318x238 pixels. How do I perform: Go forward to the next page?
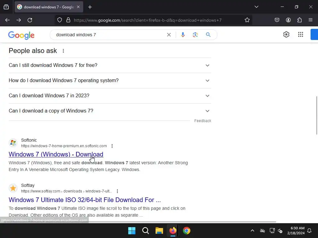click(x=19, y=20)
